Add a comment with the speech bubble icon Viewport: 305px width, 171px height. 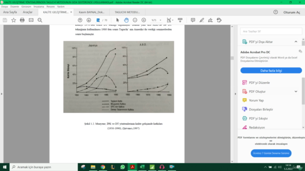193,20
